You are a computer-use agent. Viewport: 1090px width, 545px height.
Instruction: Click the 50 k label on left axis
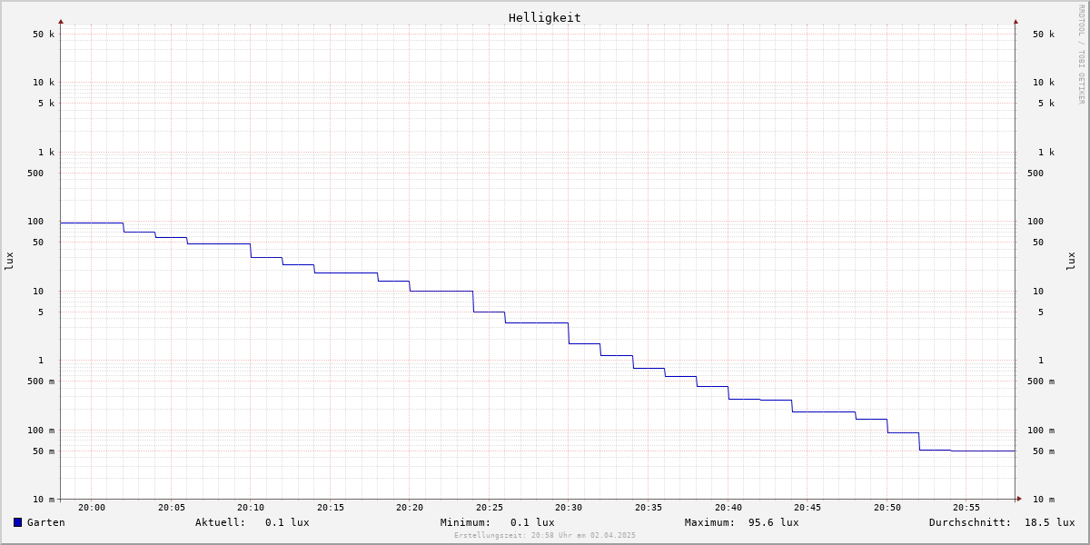coord(44,35)
